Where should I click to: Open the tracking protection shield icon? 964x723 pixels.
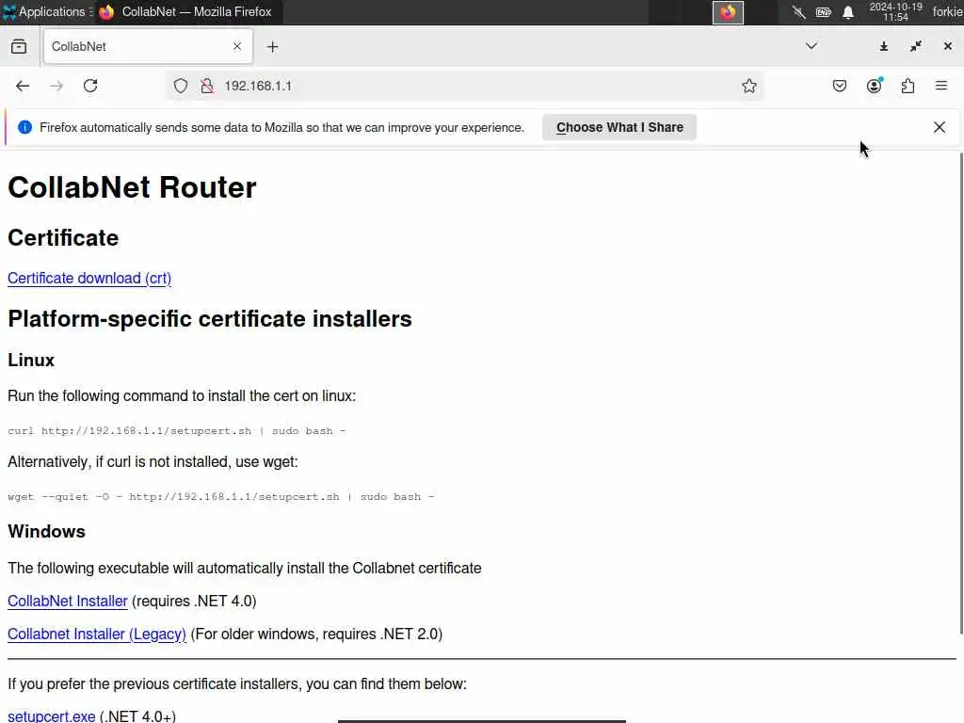180,86
